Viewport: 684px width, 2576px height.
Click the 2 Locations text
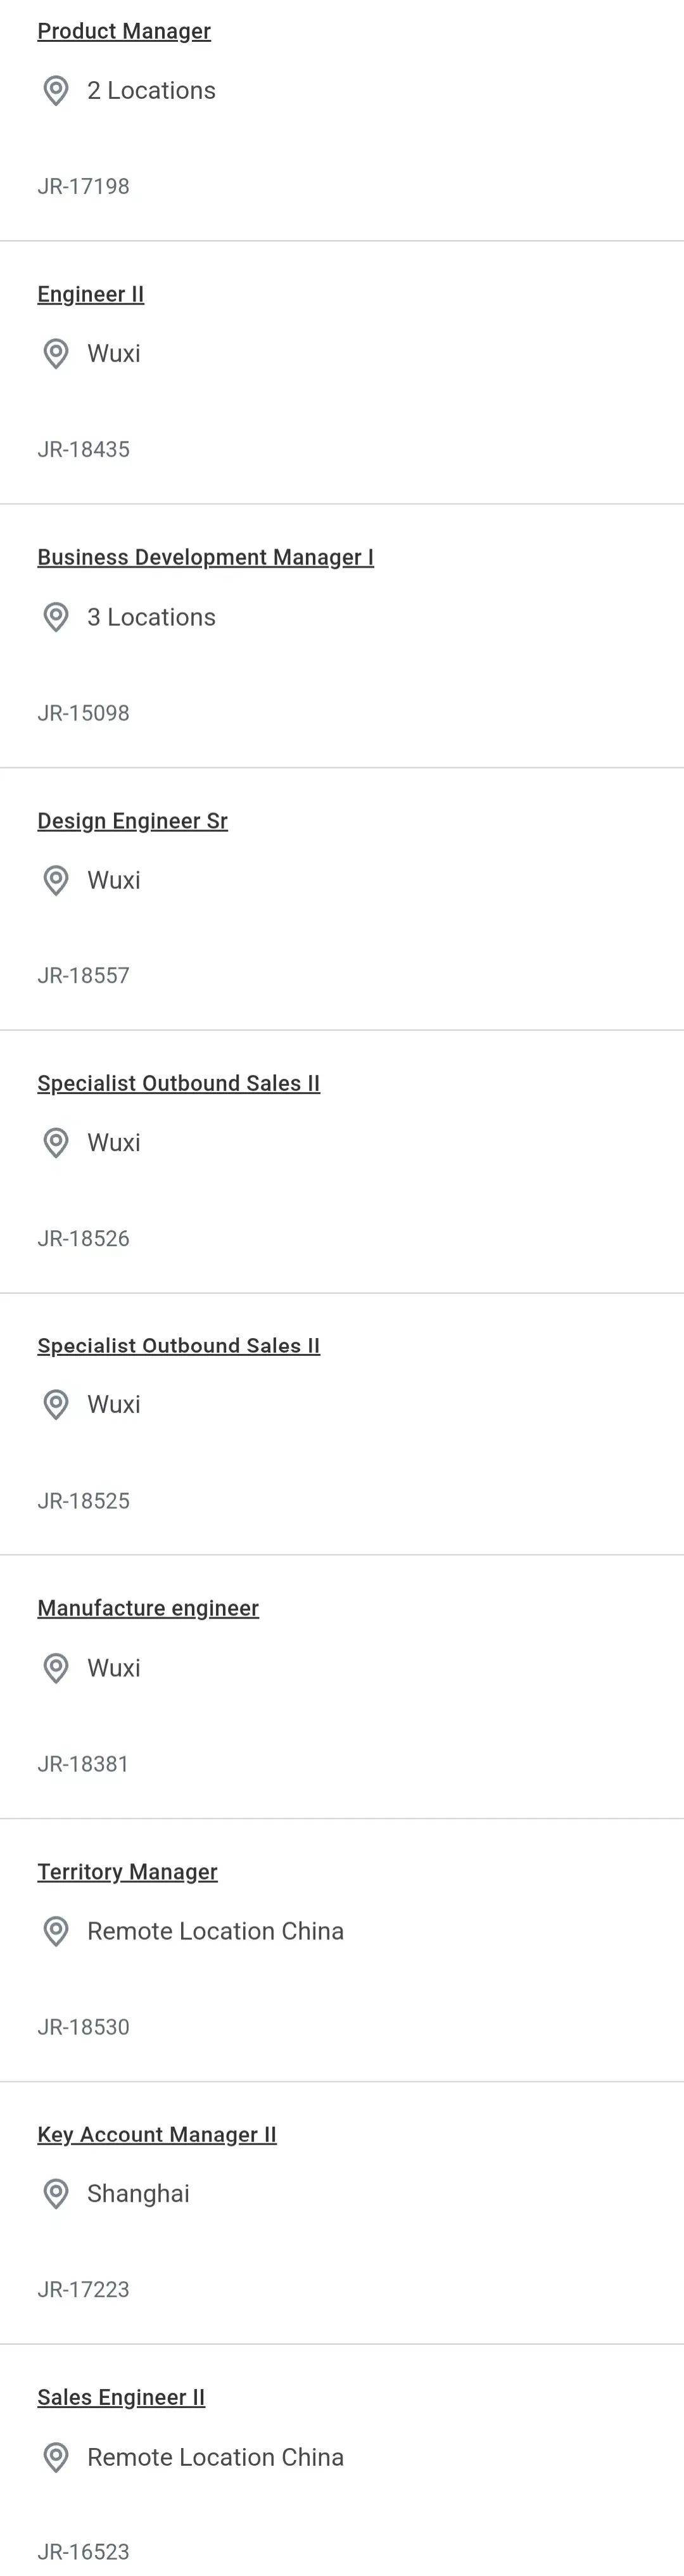click(151, 90)
